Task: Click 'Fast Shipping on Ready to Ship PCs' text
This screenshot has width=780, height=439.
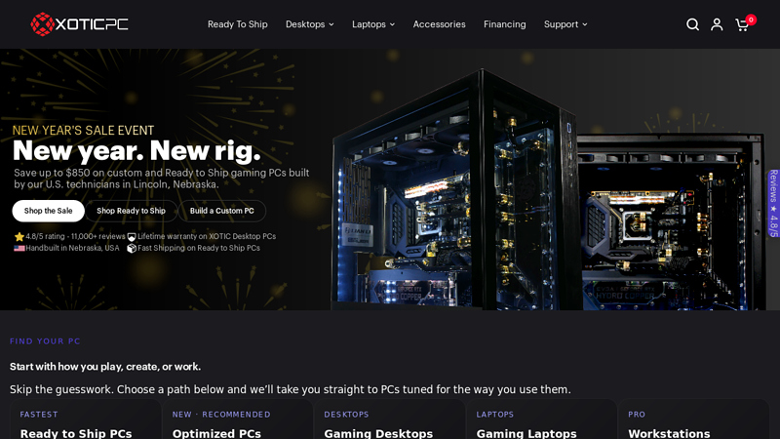Action: 199,248
